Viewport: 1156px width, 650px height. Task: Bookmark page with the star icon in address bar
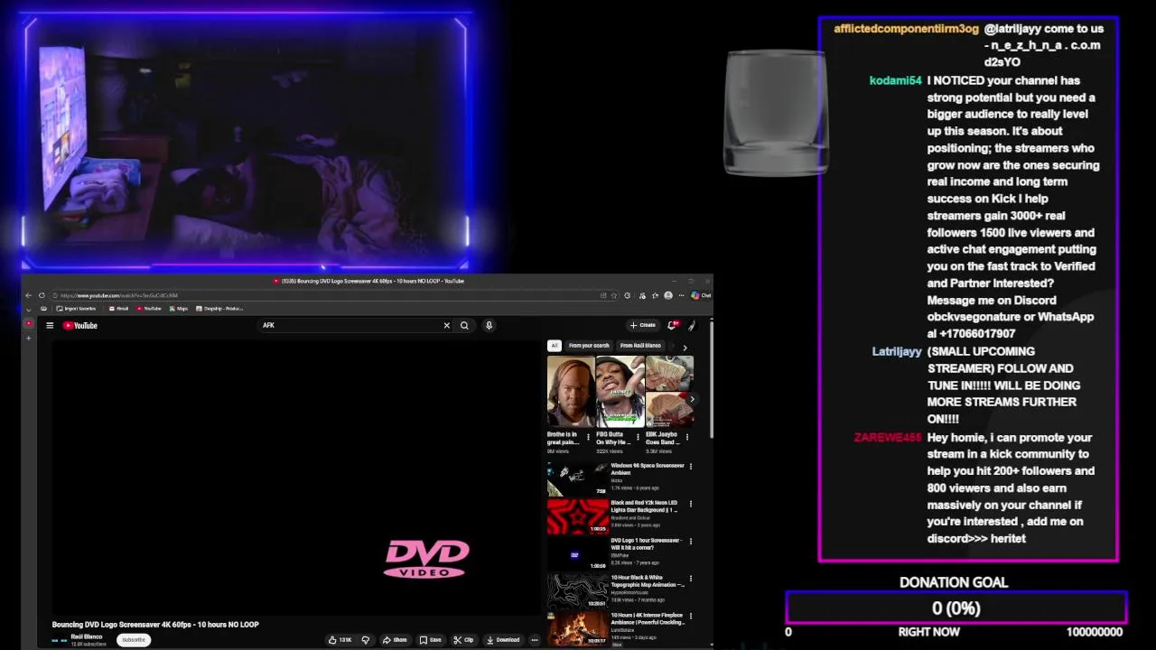pyautogui.click(x=614, y=295)
